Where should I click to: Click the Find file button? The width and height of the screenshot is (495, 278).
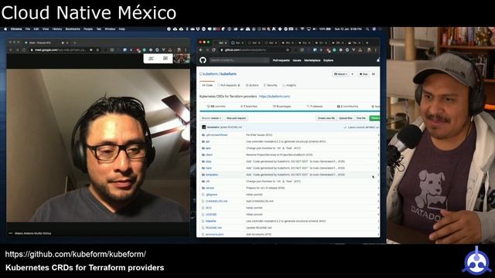pyautogui.click(x=361, y=118)
